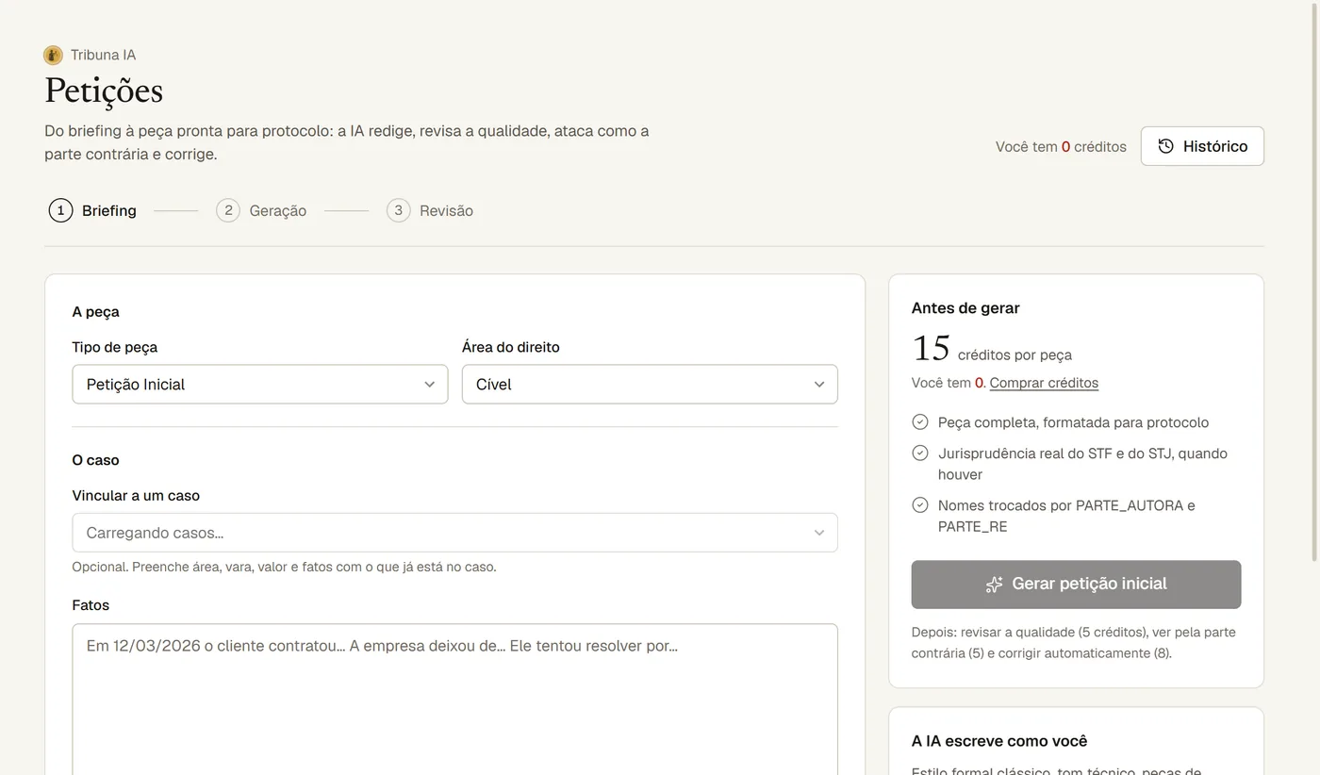Click the page vertical scrollbar

(x=1314, y=283)
